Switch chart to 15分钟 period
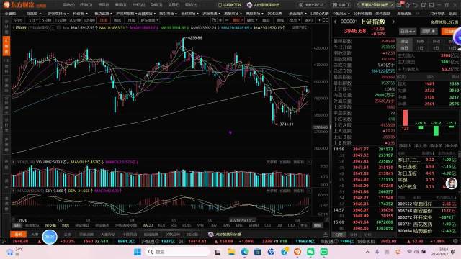This screenshot has width=461, height=259. click(61, 20)
